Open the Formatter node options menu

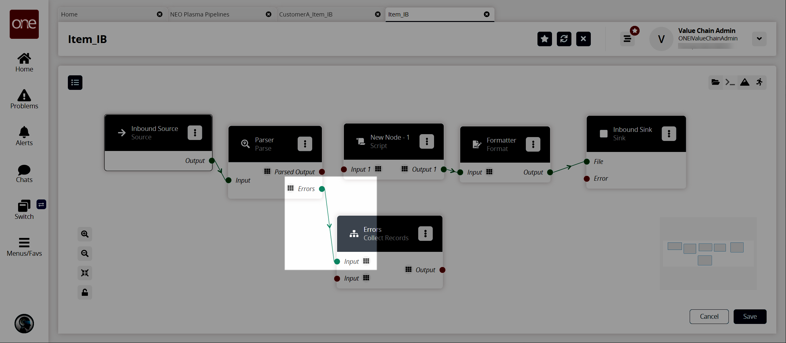pyautogui.click(x=533, y=144)
